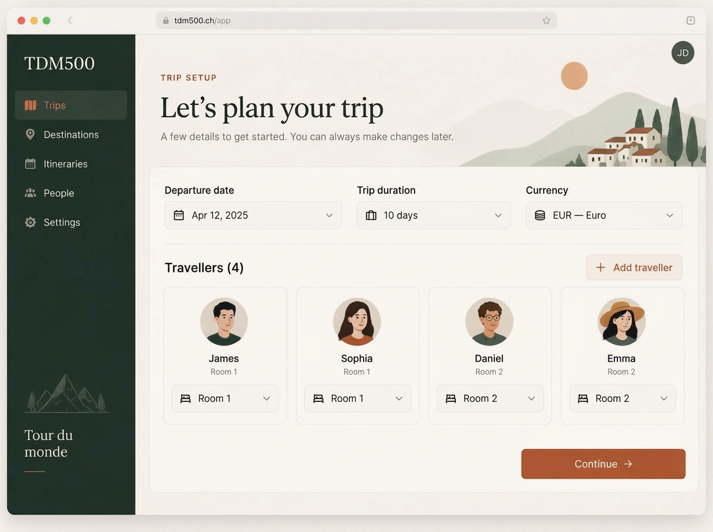Continue to the next step
The width and height of the screenshot is (713, 532).
pos(603,464)
